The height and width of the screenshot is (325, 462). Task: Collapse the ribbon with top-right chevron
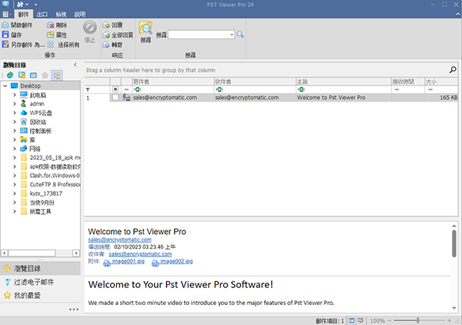[458, 14]
